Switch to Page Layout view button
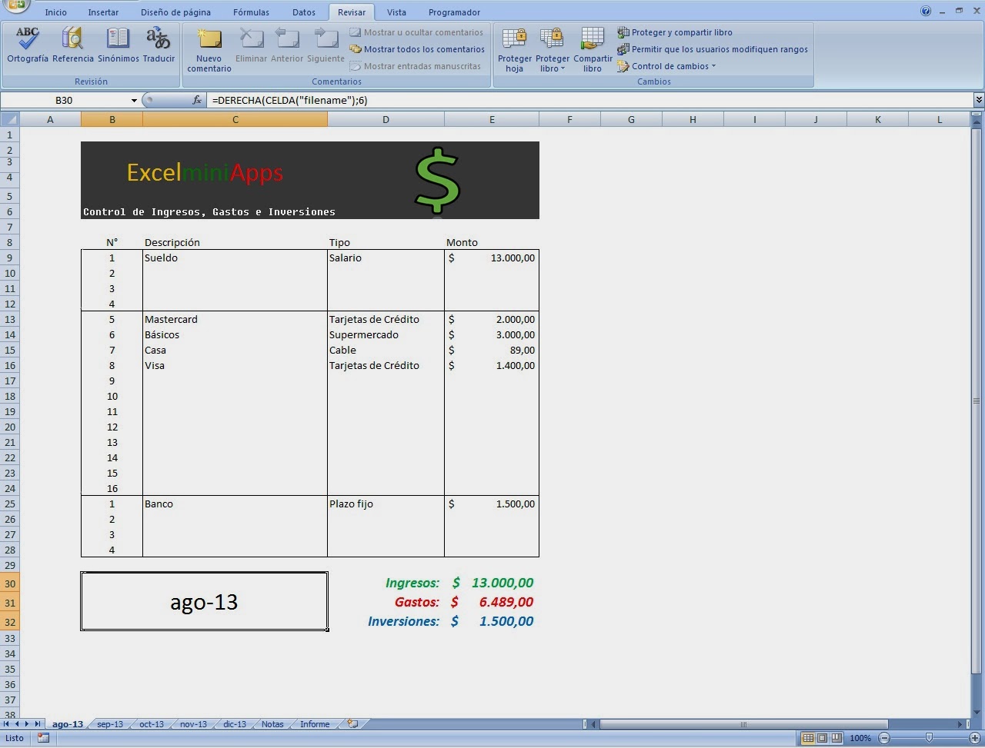 (822, 738)
